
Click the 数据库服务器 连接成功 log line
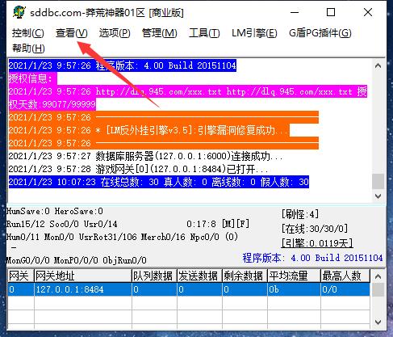click(146, 156)
